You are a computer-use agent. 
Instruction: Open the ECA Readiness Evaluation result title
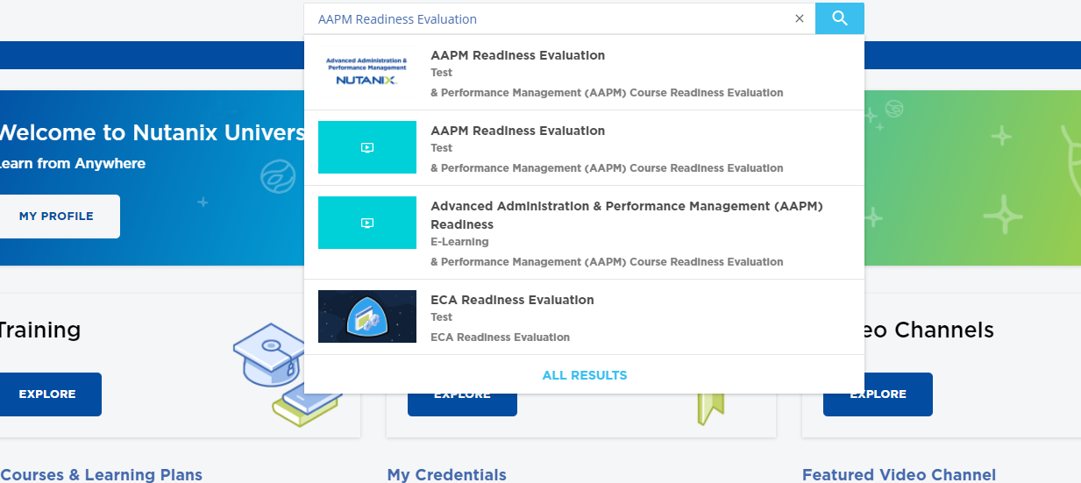pyautogui.click(x=512, y=300)
